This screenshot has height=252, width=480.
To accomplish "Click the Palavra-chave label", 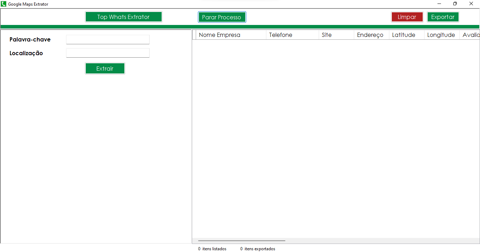I will (30, 39).
